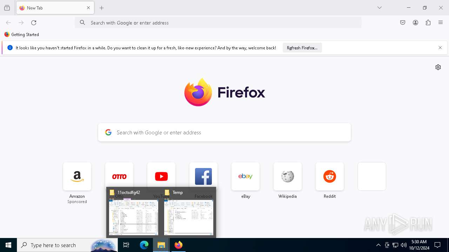Click the Google G icon in search box

click(108, 132)
